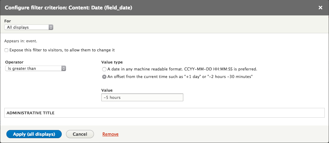
Task: Click the arrows on the Operator select
Action: point(64,68)
